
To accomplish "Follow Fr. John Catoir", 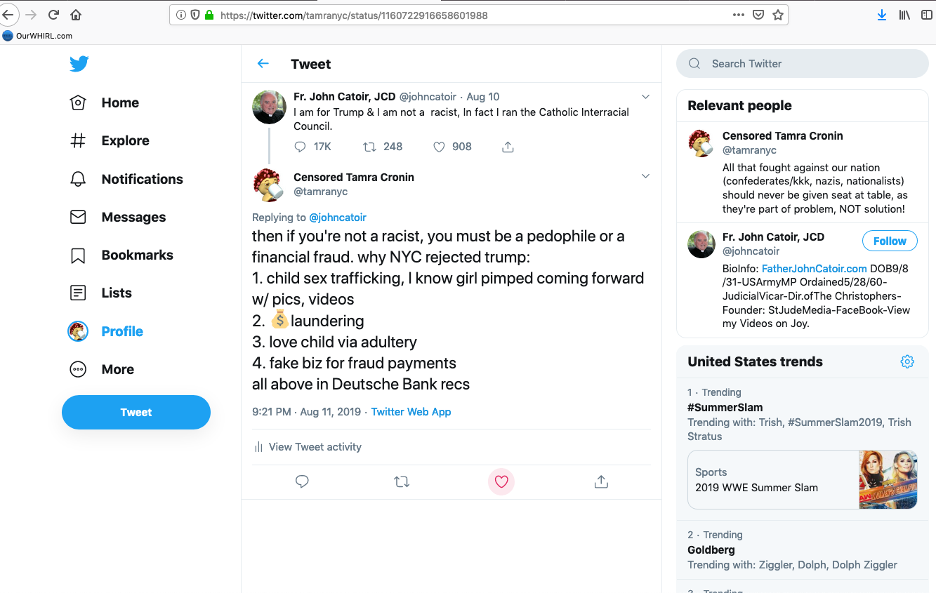I will click(890, 241).
